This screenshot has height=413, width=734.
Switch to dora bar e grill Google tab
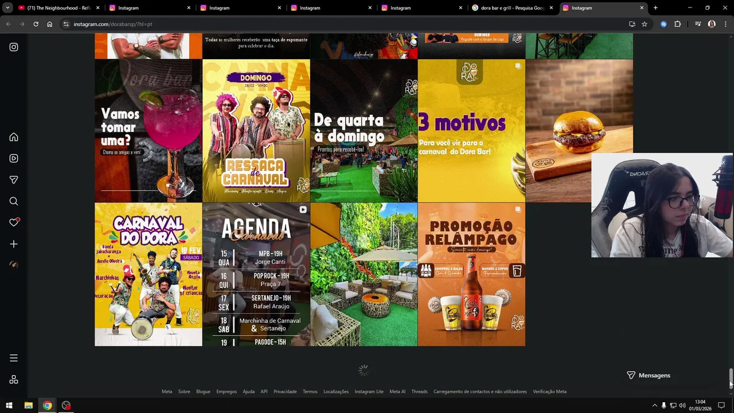tap(512, 8)
